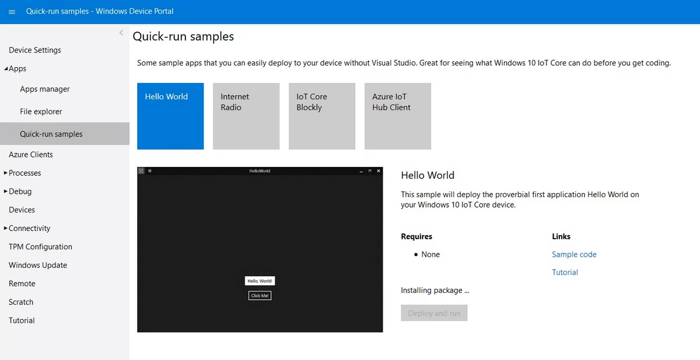Select the Internet Radio sample tile
The width and height of the screenshot is (700, 360).
[246, 116]
